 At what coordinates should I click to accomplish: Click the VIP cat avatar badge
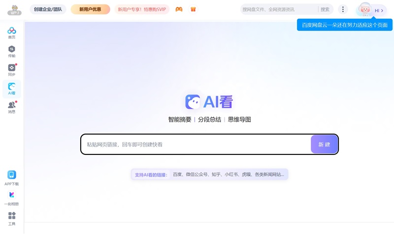[15, 10]
